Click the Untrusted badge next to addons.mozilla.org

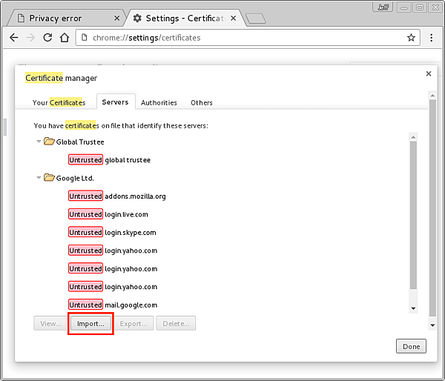coord(85,196)
